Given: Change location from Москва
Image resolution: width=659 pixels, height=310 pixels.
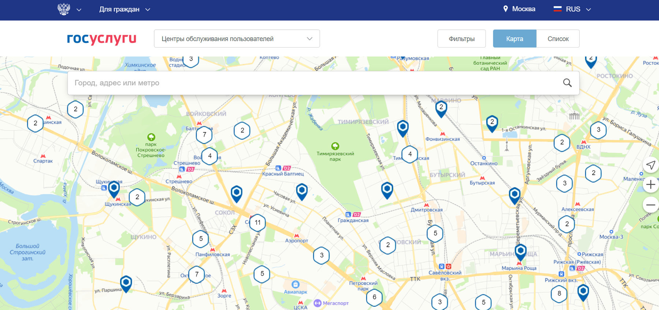Looking at the screenshot, I should click(519, 9).
